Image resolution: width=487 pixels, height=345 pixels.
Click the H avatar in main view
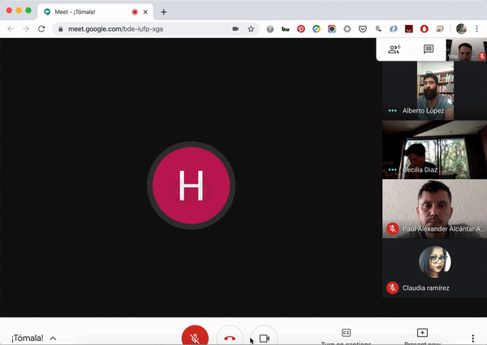coord(191,185)
